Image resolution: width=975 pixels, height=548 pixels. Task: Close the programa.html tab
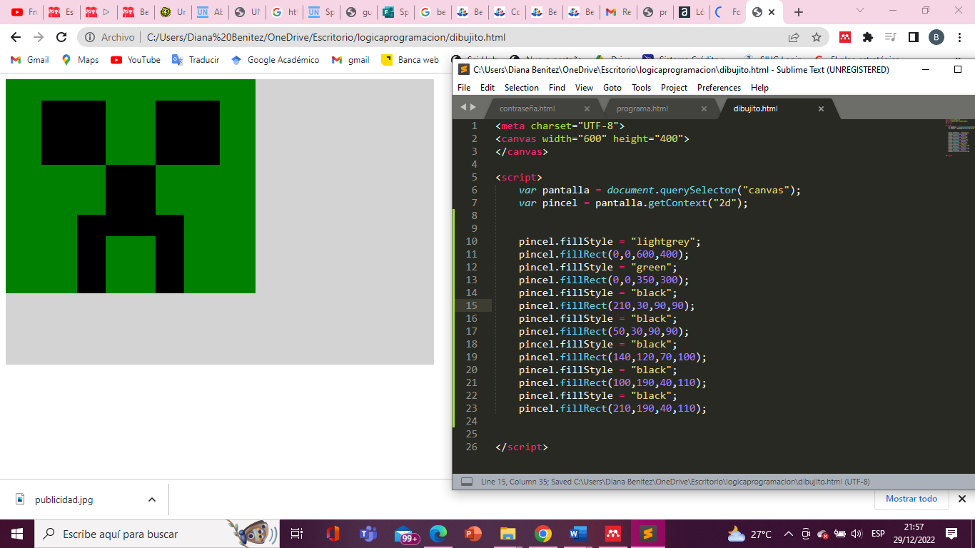click(x=704, y=108)
